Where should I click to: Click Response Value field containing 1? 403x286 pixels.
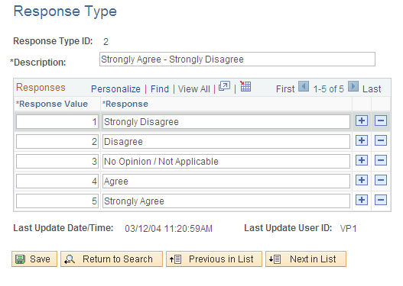pos(57,122)
